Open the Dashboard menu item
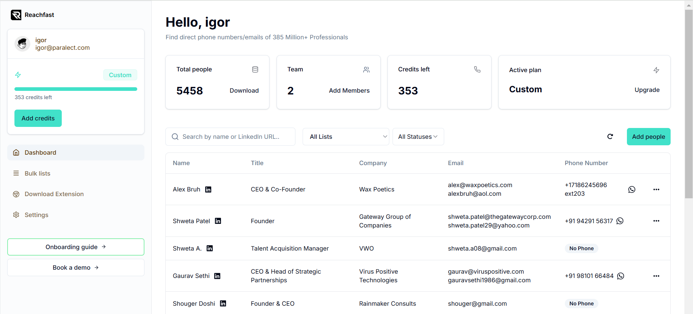Image resolution: width=693 pixels, height=314 pixels. click(x=76, y=152)
